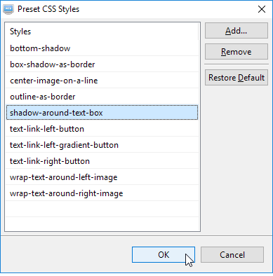
Task: Select wrap-text-around-right-image style
Action: [x=102, y=193]
